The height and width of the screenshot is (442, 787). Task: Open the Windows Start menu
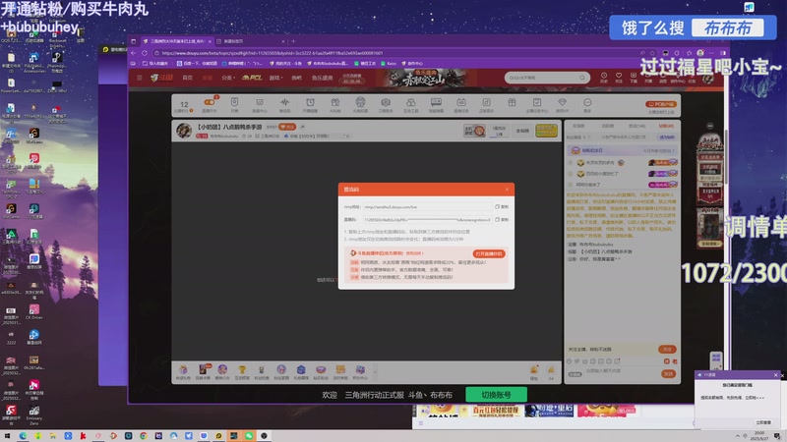tap(7, 436)
